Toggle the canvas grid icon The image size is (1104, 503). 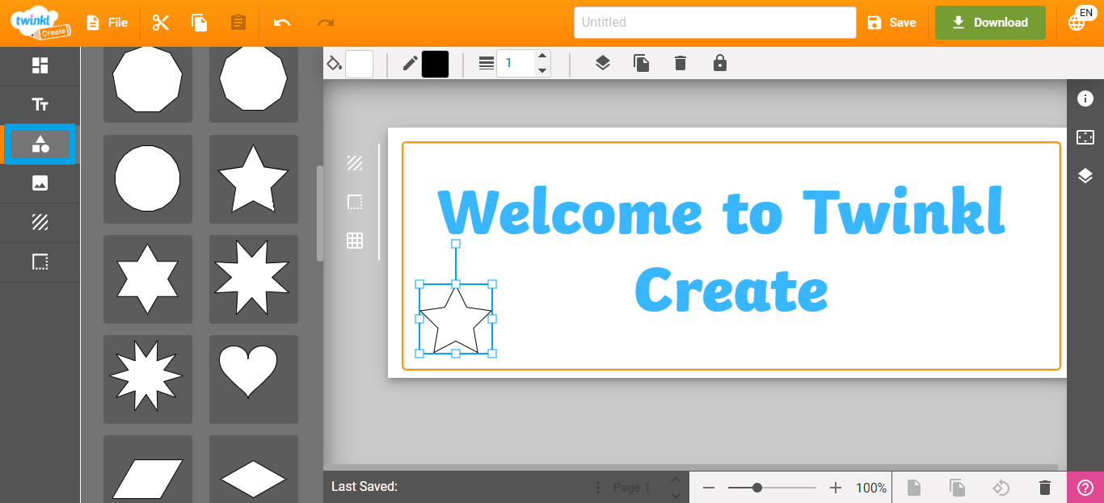tap(355, 241)
